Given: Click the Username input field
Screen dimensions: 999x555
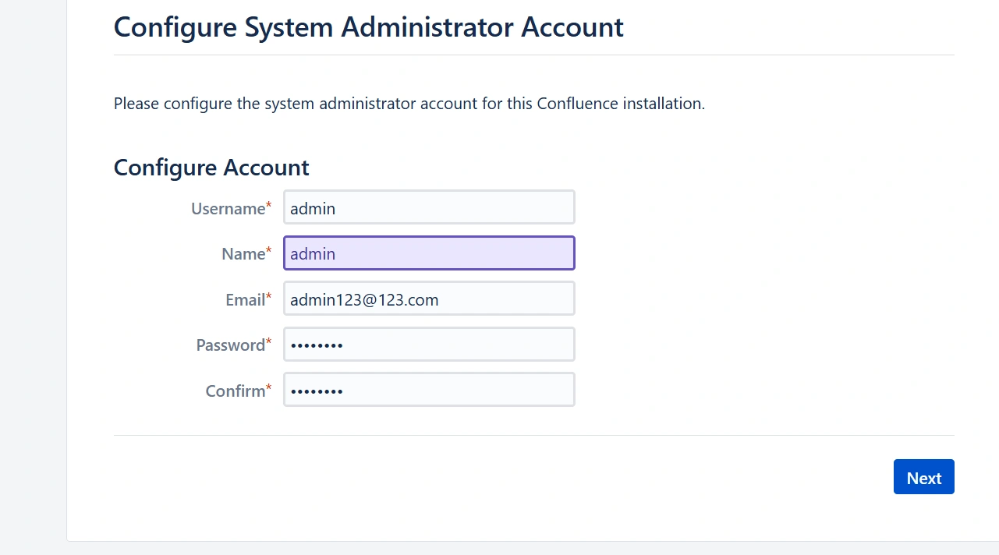Looking at the screenshot, I should (x=429, y=208).
